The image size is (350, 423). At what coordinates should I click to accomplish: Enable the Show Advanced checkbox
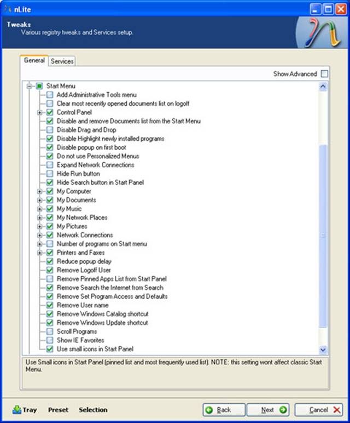[325, 73]
